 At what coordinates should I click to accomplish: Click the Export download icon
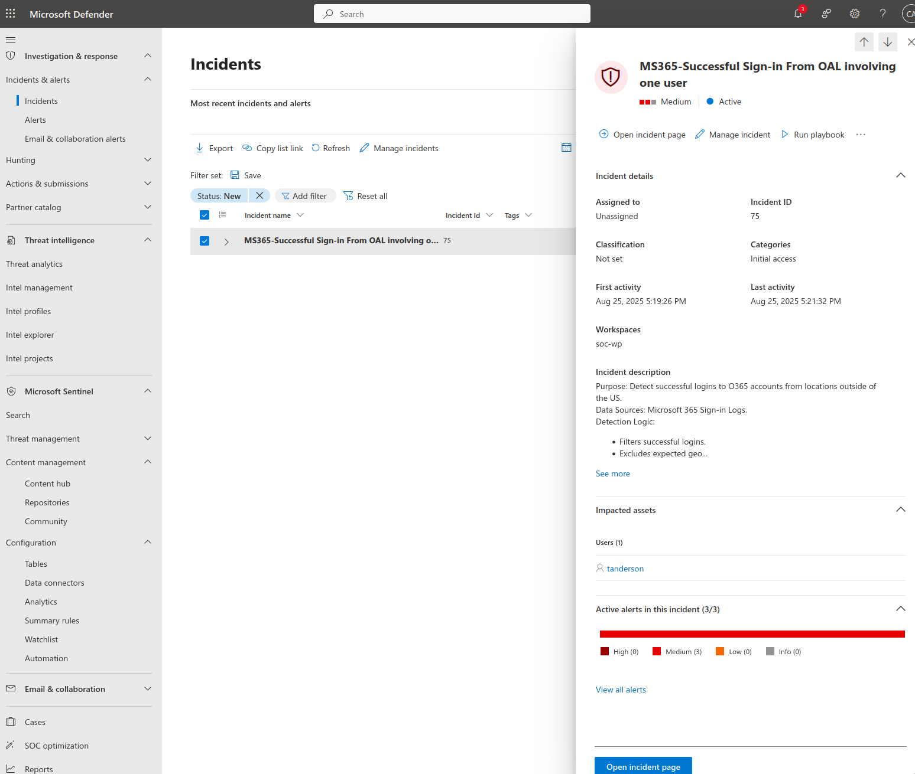point(200,148)
